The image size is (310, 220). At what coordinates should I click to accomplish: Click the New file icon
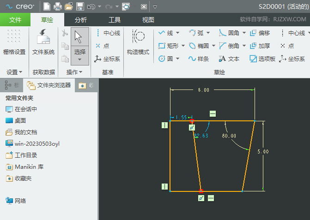pyautogui.click(x=47, y=6)
